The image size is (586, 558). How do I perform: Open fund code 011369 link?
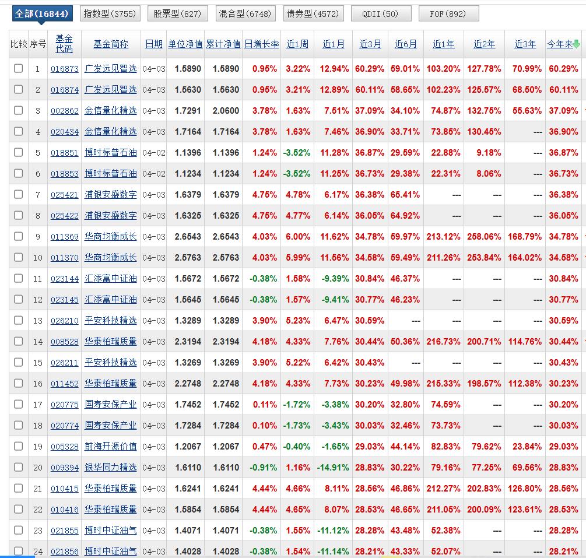[64, 236]
